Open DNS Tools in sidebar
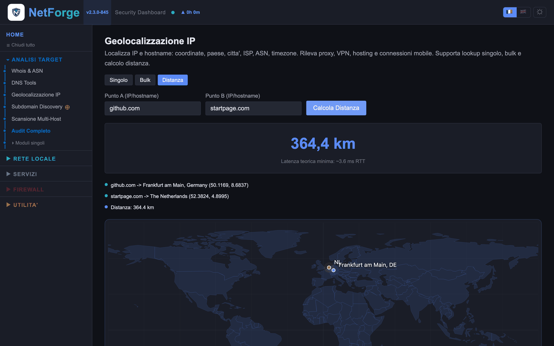Screen dimensions: 554x346 (24, 83)
